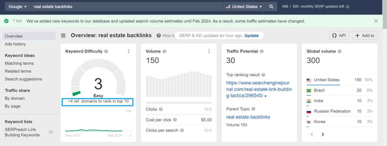The width and height of the screenshot is (387, 146).
Task: Click the Brazil flag icon
Action: [309, 90]
